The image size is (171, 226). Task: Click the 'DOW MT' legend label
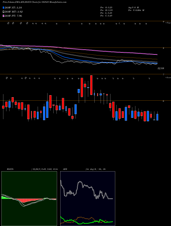pos(14,12)
